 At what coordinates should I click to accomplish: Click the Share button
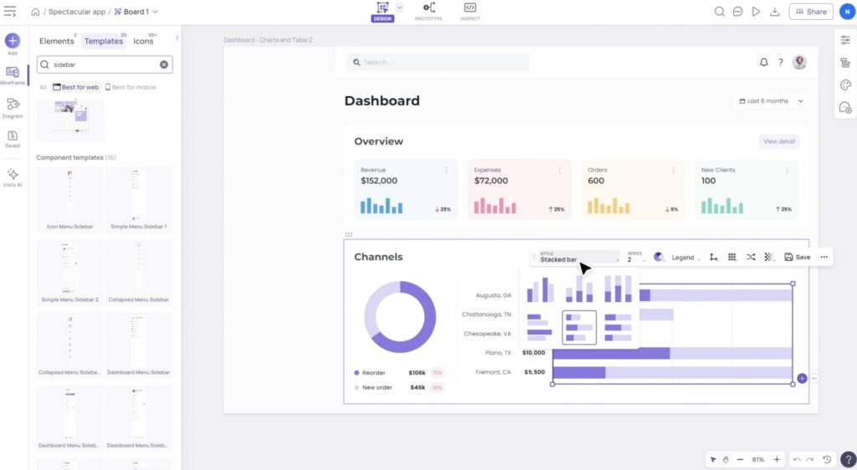coord(810,12)
